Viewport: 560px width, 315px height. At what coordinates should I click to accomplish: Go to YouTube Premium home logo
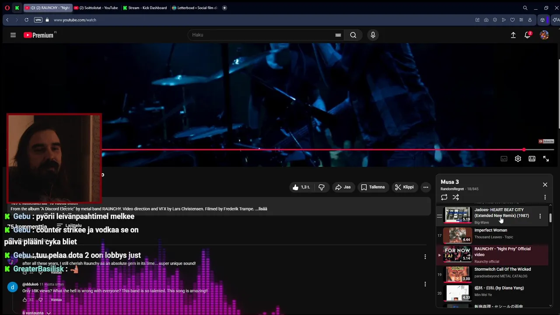[39, 35]
